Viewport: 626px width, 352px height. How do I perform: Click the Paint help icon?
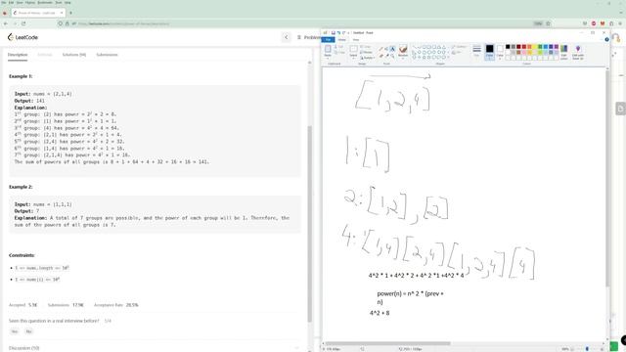606,39
